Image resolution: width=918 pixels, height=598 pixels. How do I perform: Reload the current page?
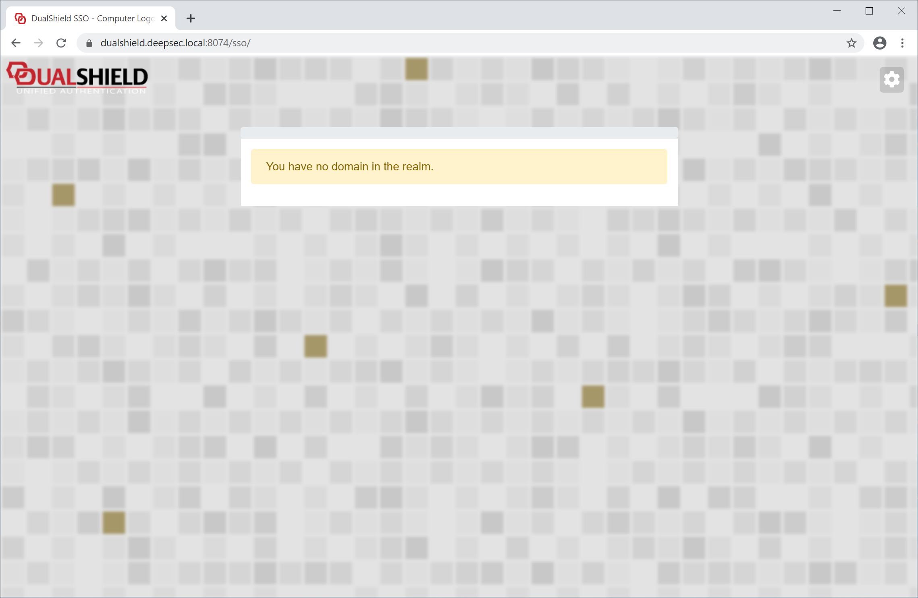pos(61,43)
